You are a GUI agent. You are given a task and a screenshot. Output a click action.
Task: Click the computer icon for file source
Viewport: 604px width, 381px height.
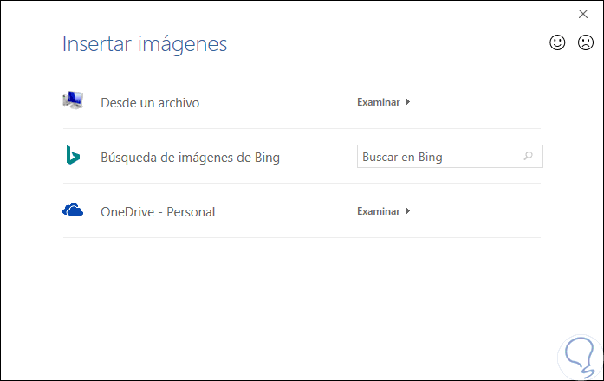tap(73, 101)
